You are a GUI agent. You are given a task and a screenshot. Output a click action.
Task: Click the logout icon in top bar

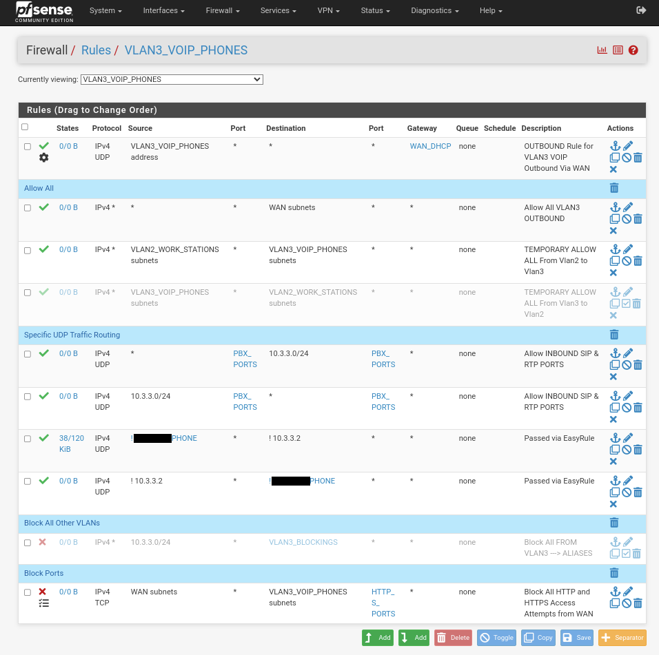point(641,10)
